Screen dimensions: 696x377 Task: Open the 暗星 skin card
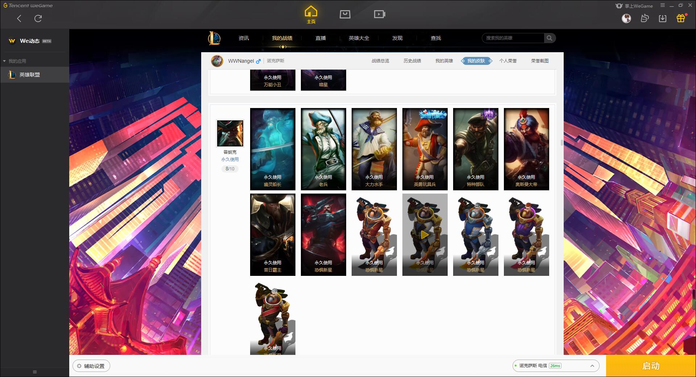pos(323,80)
